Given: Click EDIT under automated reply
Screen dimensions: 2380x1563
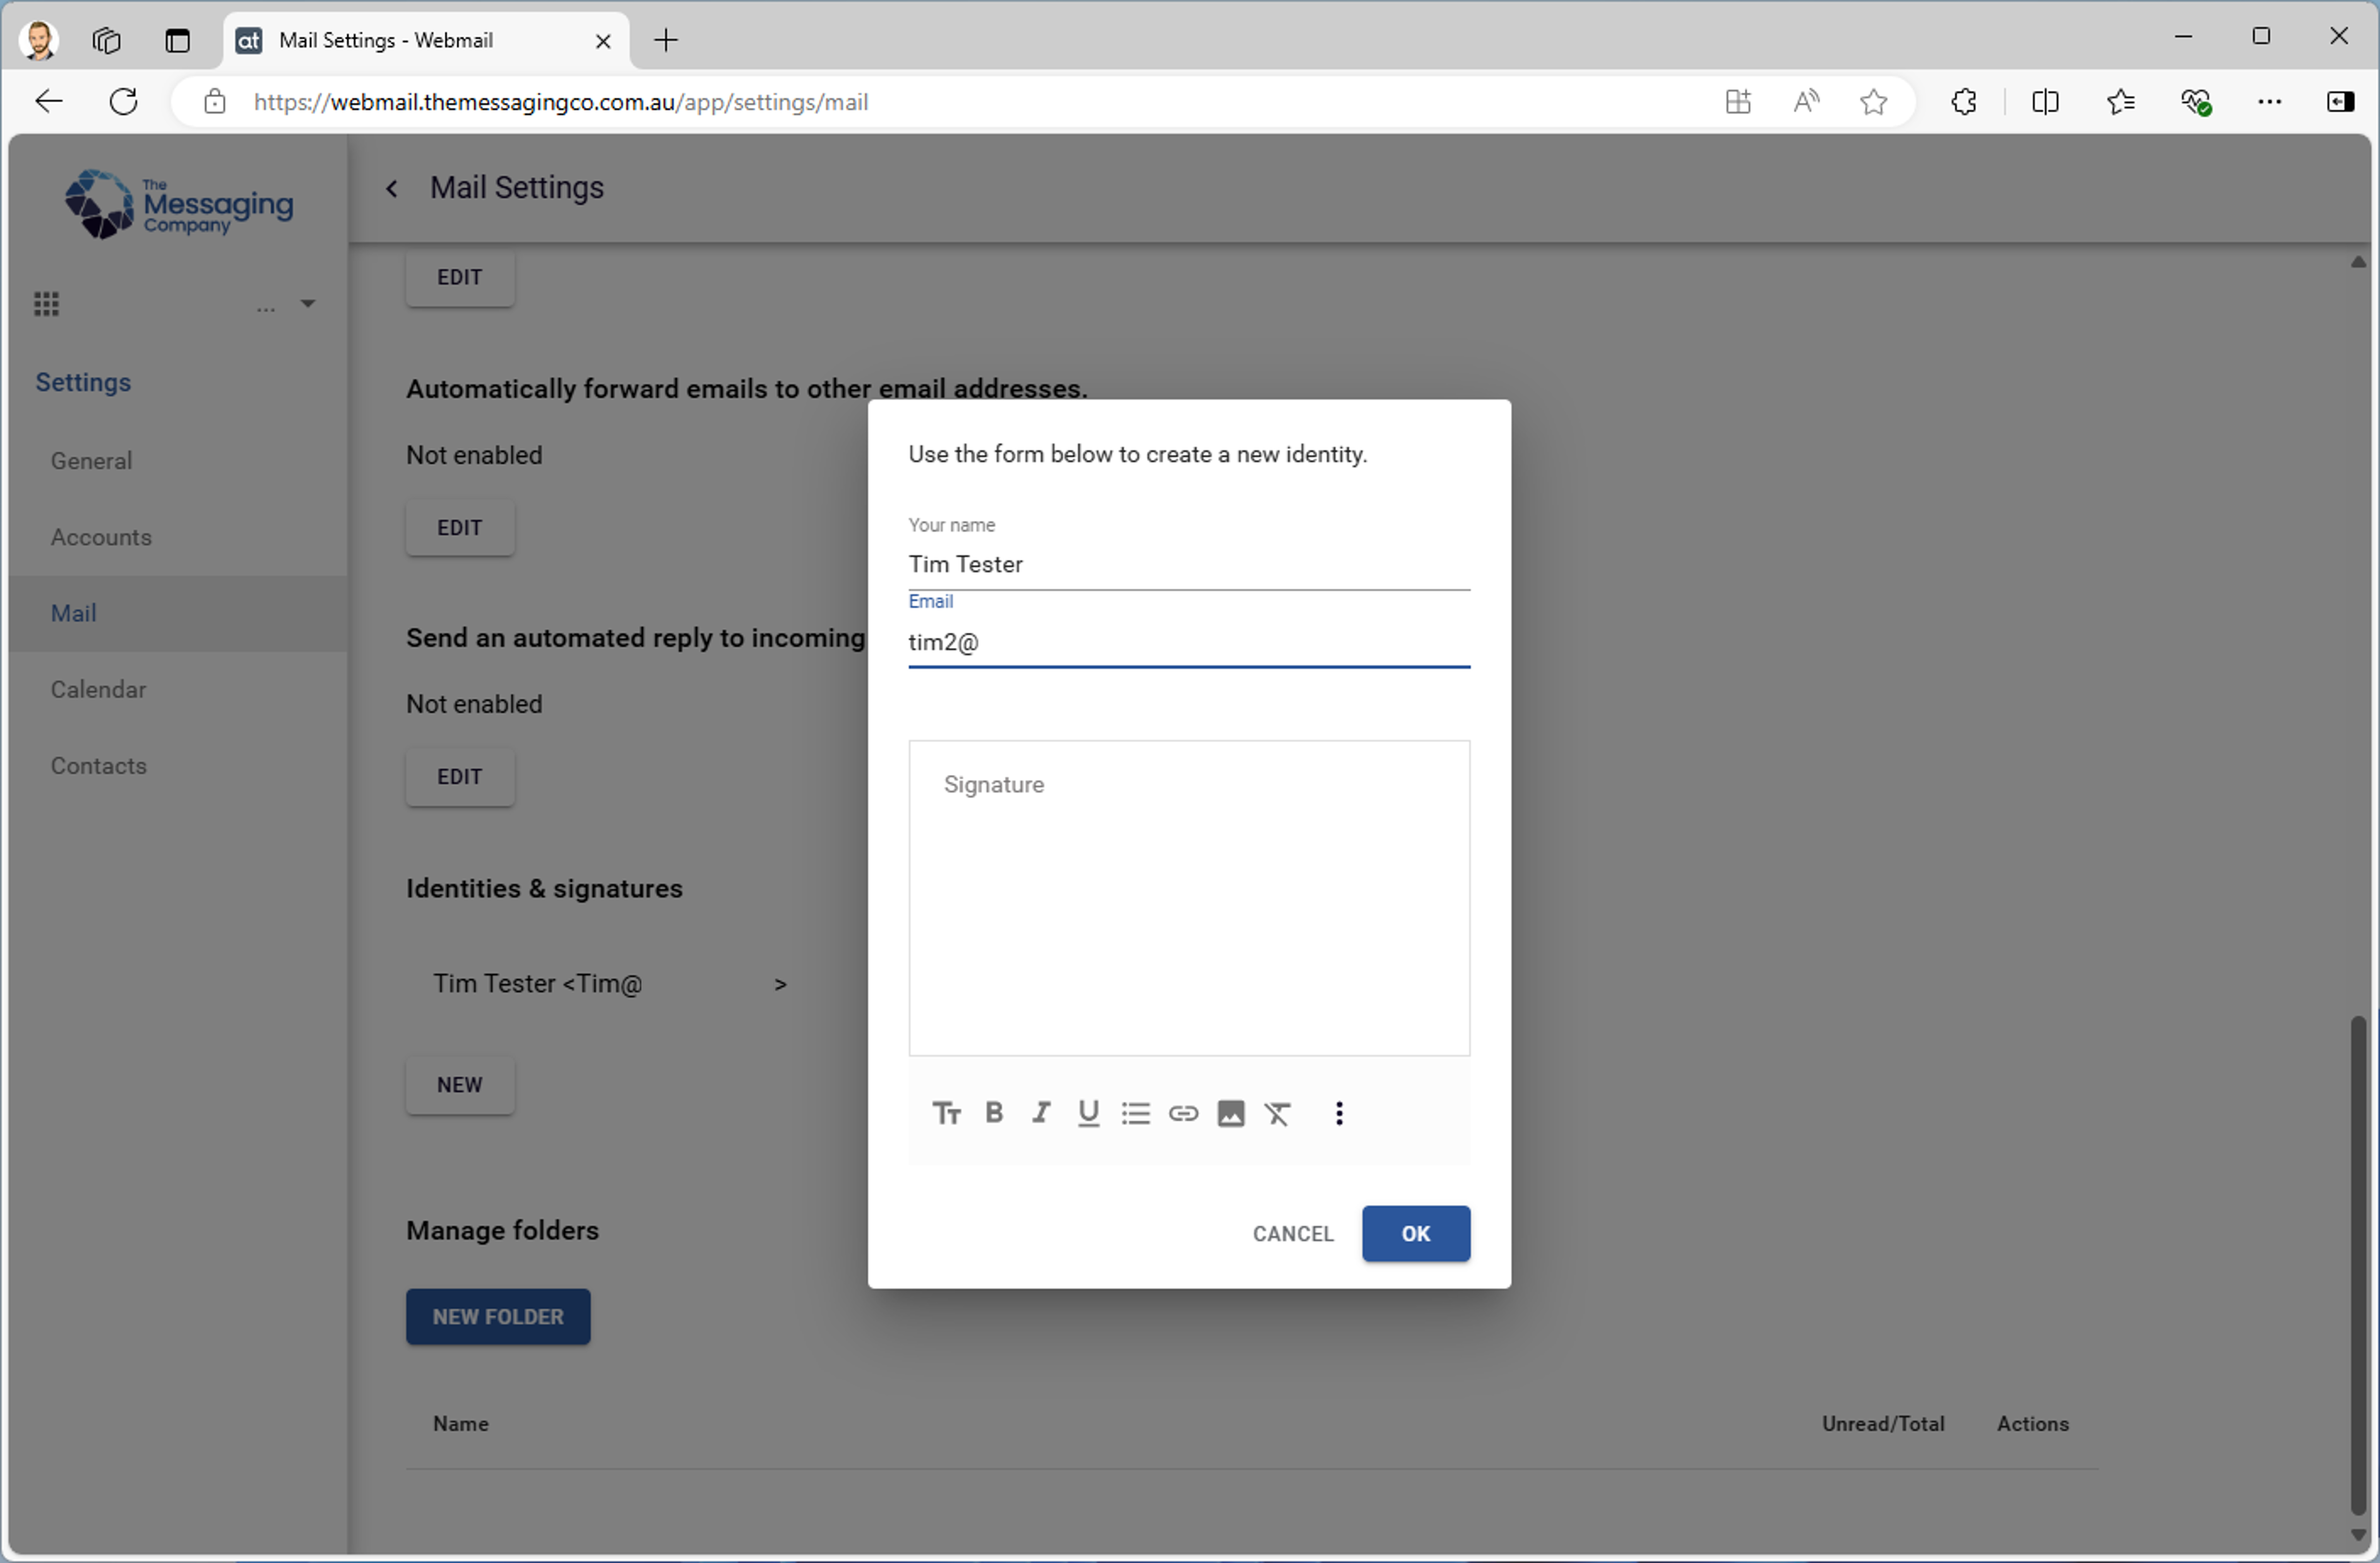Looking at the screenshot, I should 460,777.
